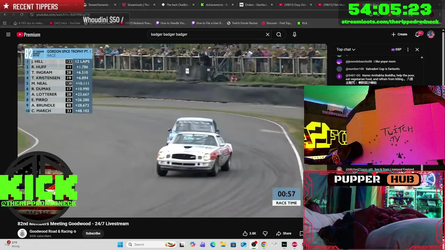The width and height of the screenshot is (445, 250).
Task: Dislike the video with thumbs down
Action: [x=265, y=233]
